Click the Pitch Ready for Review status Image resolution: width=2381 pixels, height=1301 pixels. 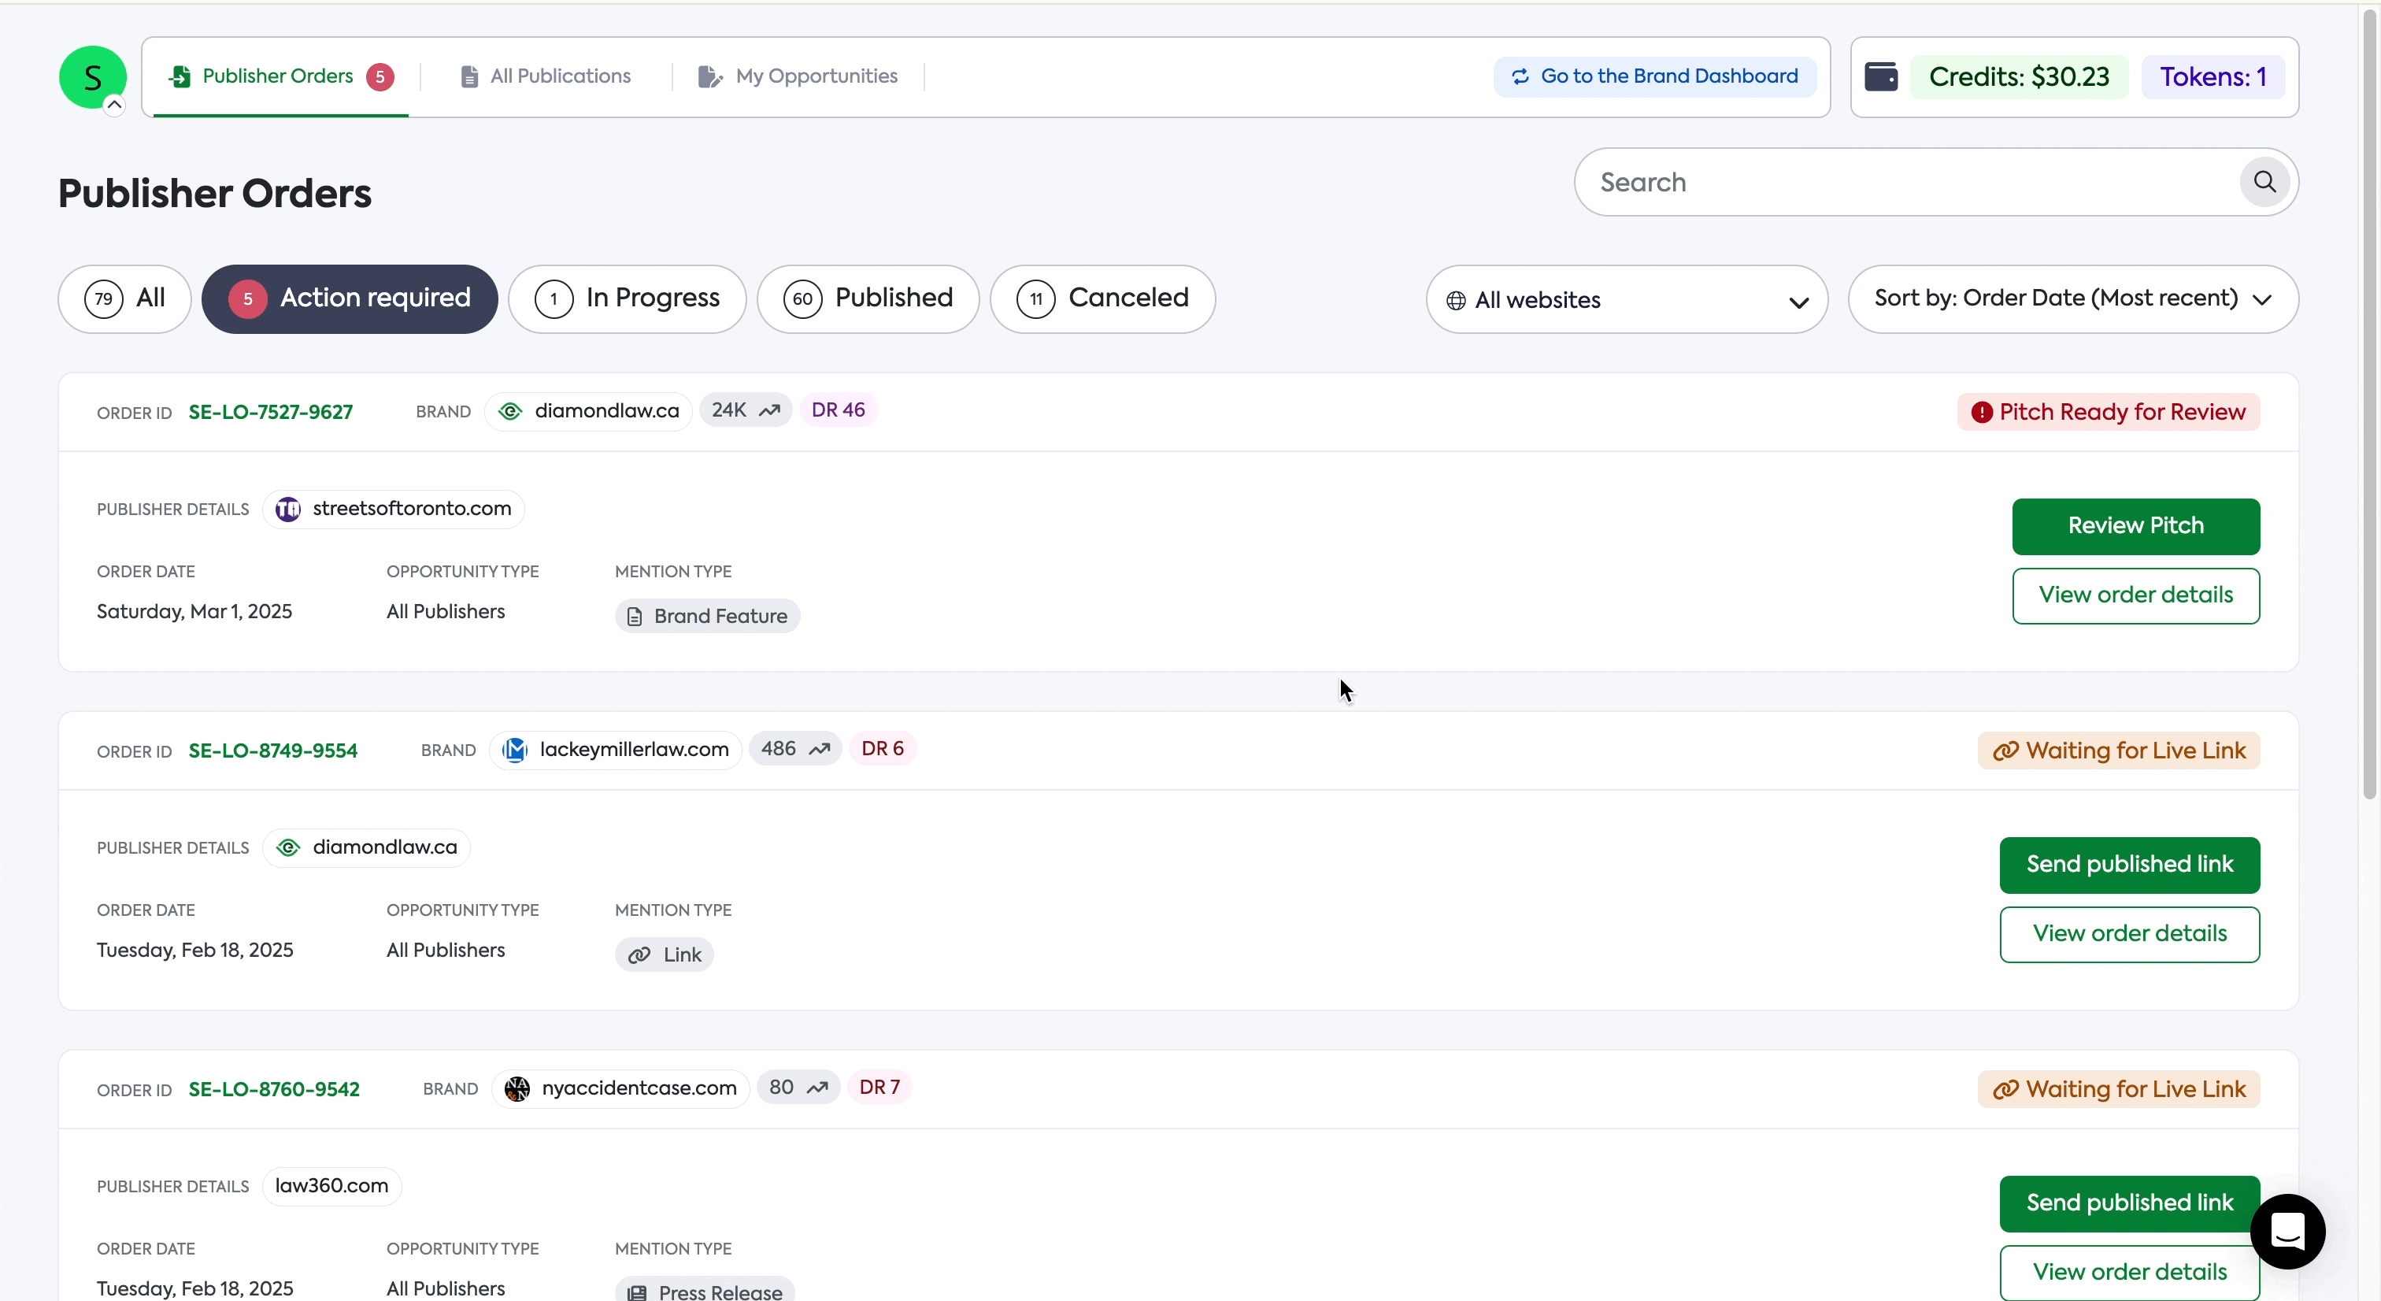click(2109, 411)
